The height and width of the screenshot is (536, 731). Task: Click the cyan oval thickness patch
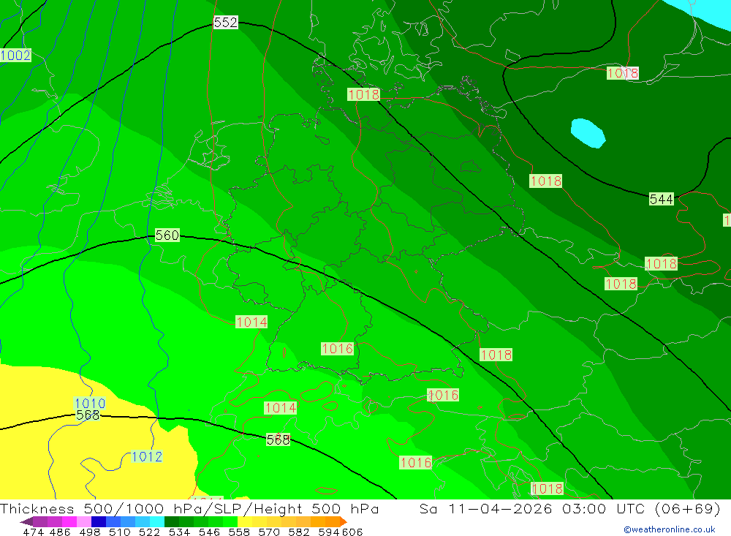point(588,133)
